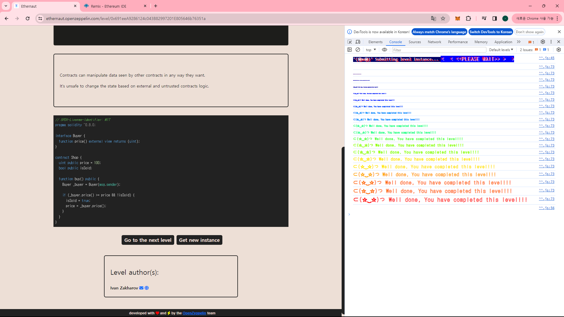Switch to the Memory tab

pyautogui.click(x=481, y=42)
